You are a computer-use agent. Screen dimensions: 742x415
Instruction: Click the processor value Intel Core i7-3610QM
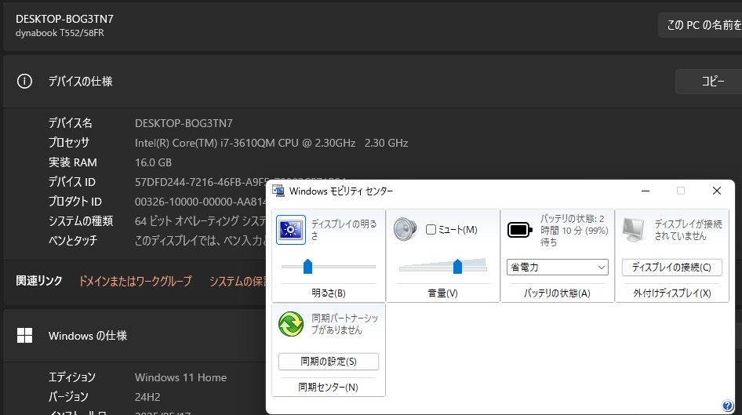tap(271, 143)
